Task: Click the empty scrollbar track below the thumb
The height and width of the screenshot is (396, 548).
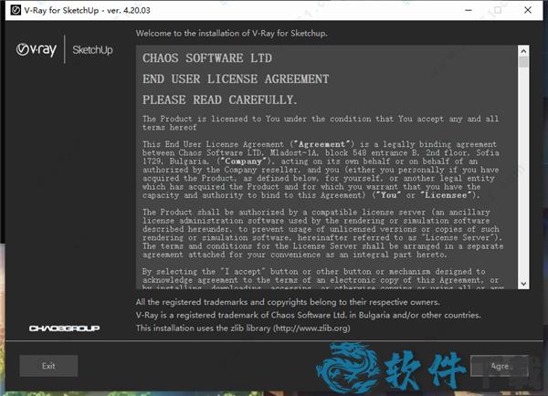Action: click(523, 182)
